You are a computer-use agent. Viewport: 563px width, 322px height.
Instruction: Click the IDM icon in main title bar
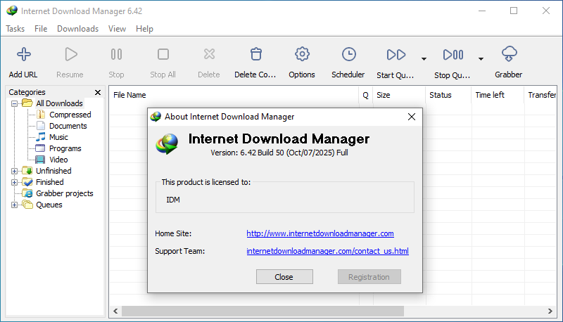point(12,11)
